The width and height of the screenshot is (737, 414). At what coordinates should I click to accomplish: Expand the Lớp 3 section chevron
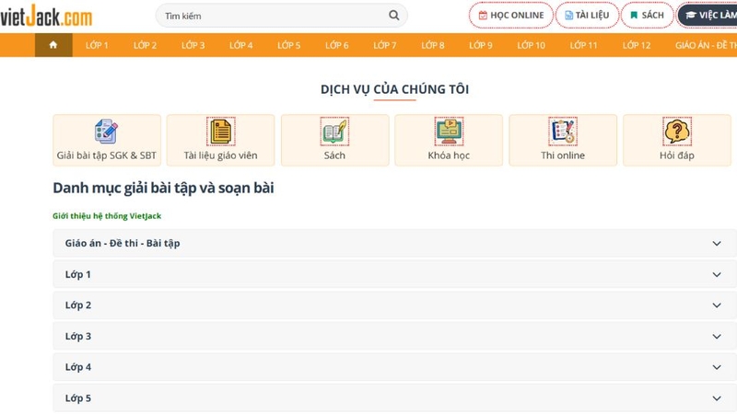pyautogui.click(x=717, y=337)
